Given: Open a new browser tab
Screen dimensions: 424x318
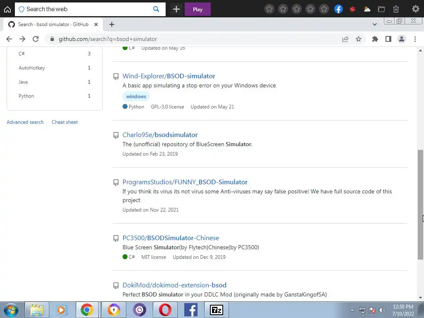Looking at the screenshot, I should (x=112, y=24).
